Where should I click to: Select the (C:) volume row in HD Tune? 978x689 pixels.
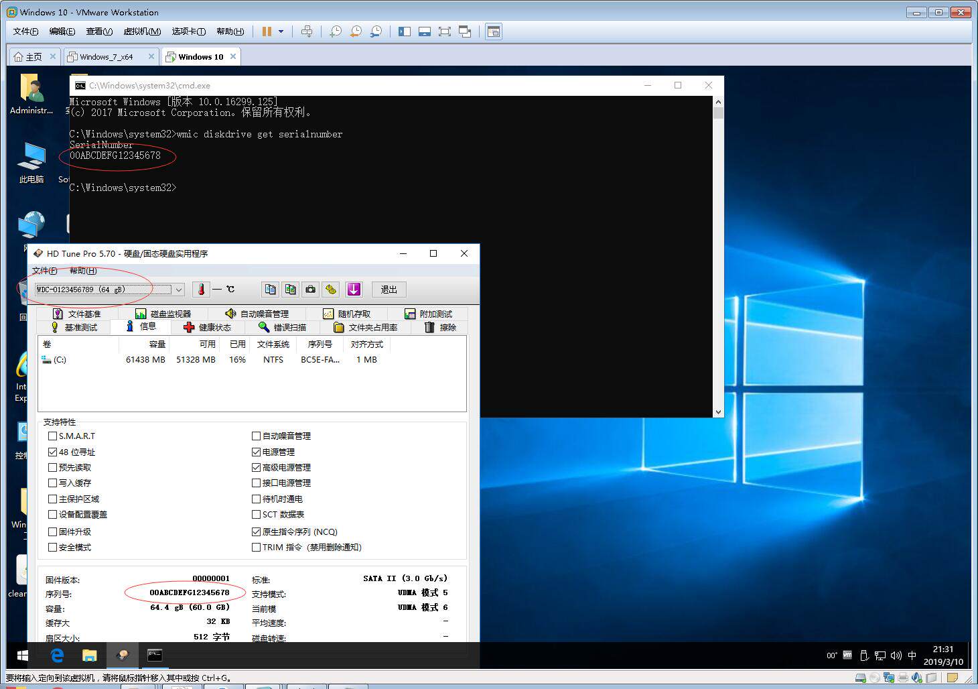click(x=252, y=360)
